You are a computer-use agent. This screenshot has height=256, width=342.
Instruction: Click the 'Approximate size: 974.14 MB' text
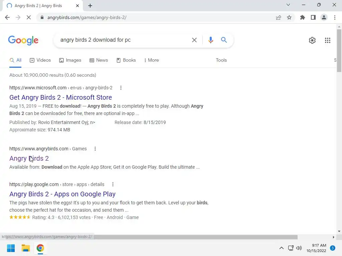(40, 130)
